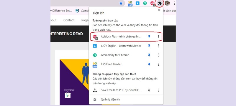236x106 pixels.
Task: Click Adblock Plus icon in extensions list
Action: (x=95, y=37)
